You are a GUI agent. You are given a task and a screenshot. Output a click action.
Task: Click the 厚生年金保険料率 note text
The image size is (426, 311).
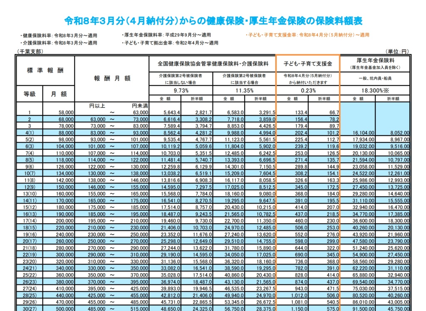pos(166,35)
